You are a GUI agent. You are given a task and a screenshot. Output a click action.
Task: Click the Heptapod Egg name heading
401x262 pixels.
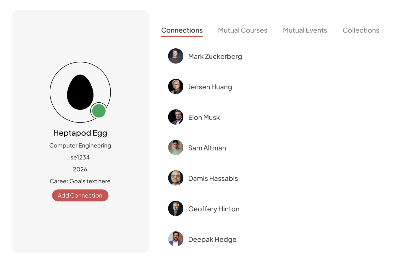(80, 133)
